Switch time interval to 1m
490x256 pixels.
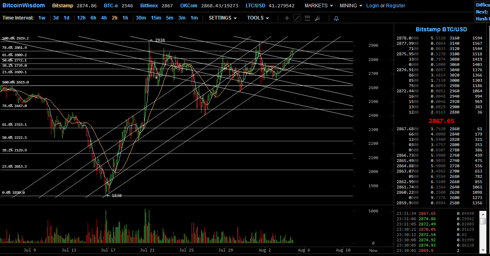[x=194, y=18]
